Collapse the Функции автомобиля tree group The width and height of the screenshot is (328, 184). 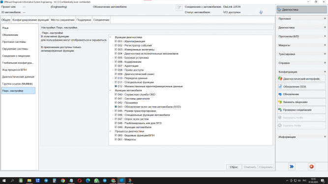pyautogui.click(x=110, y=90)
